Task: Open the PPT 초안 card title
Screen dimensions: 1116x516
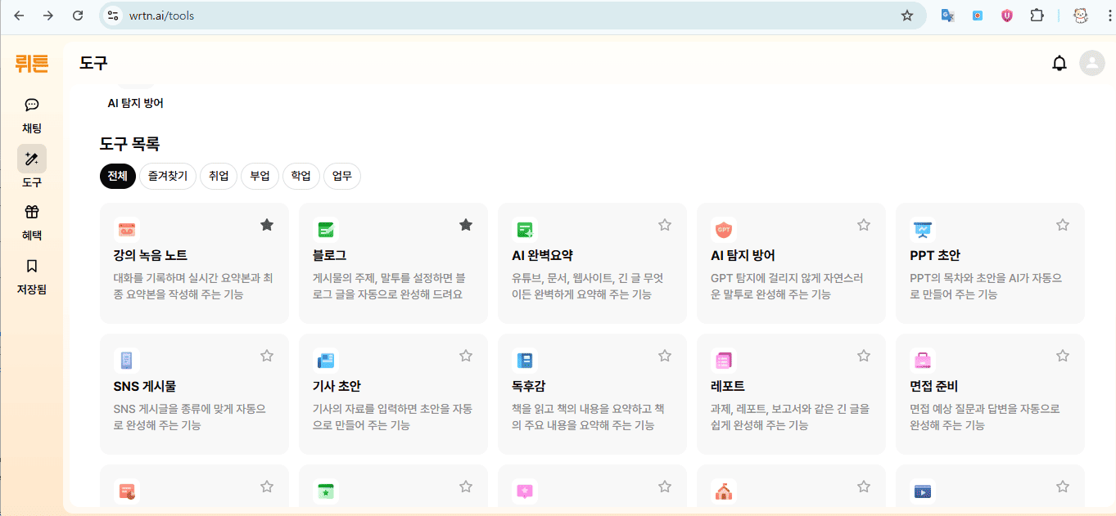Action: coord(935,255)
